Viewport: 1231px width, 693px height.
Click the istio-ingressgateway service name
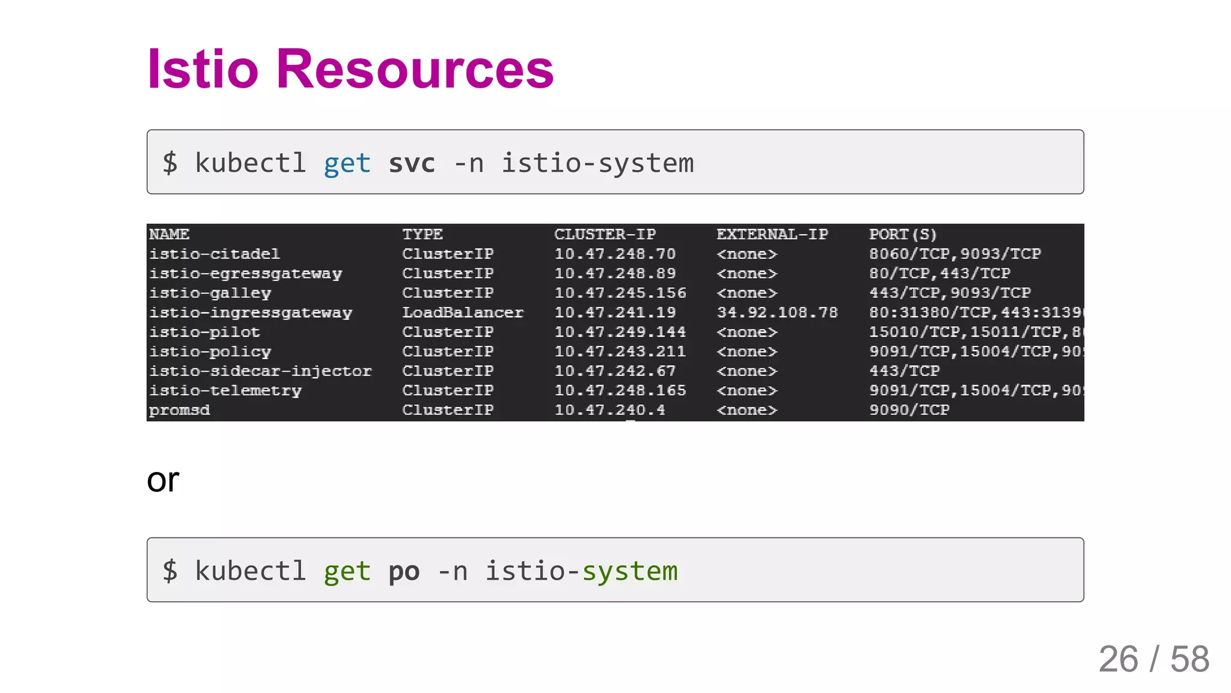pyautogui.click(x=251, y=313)
